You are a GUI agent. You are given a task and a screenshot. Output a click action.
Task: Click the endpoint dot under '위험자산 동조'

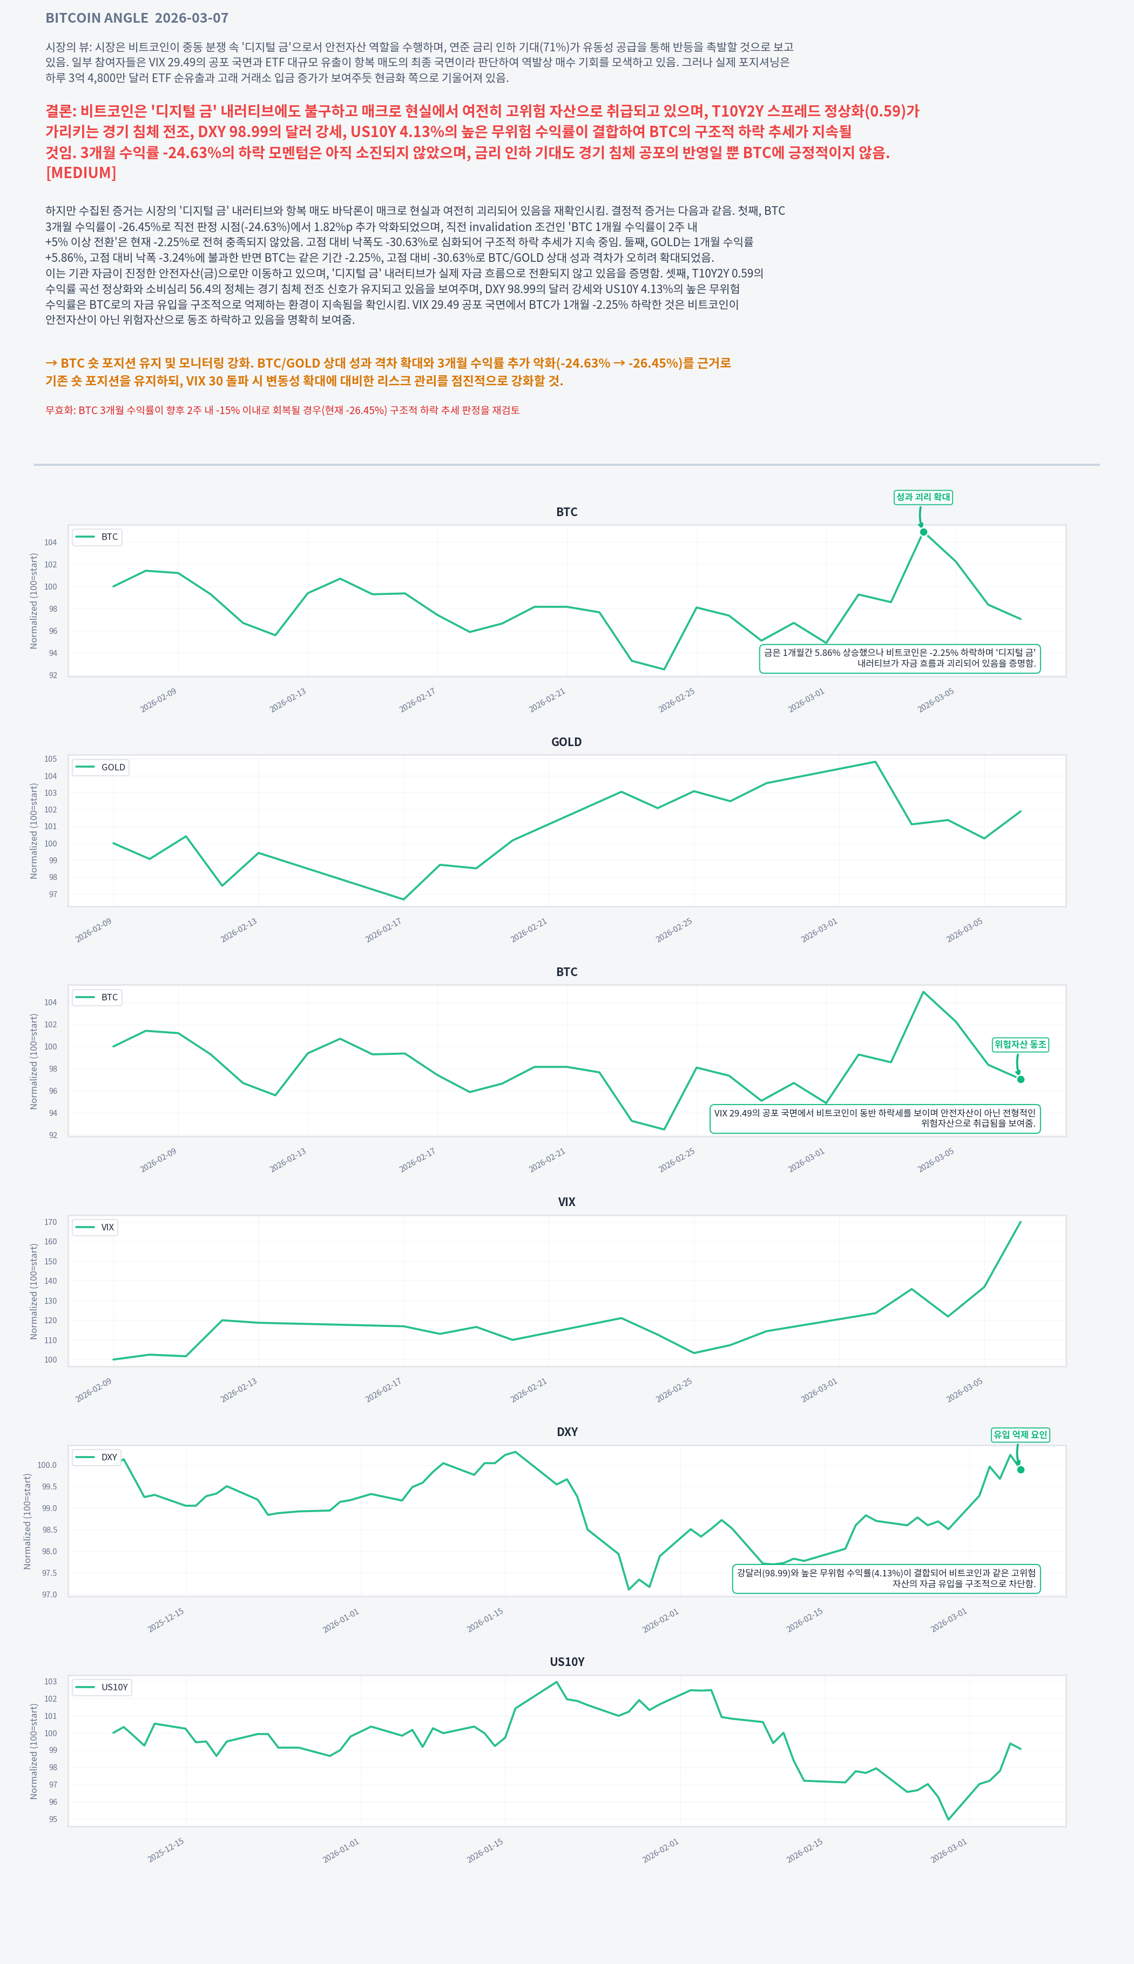coord(1020,1079)
